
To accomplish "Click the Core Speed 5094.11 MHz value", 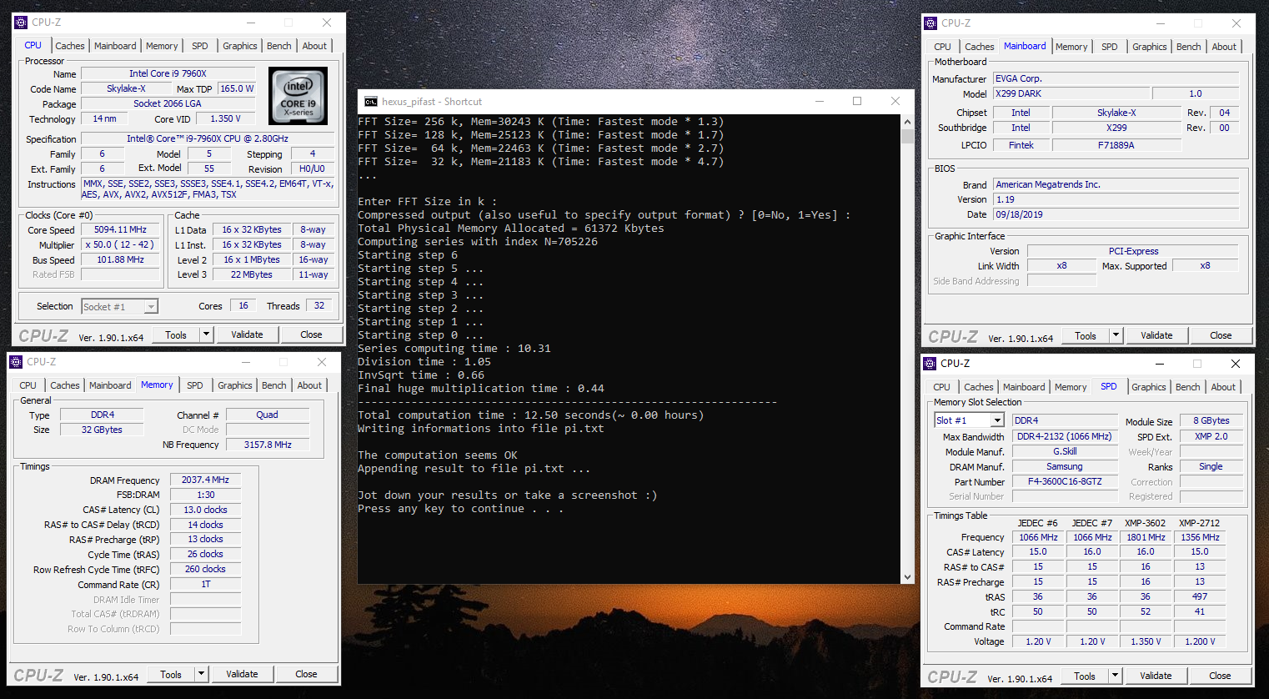I will (120, 229).
